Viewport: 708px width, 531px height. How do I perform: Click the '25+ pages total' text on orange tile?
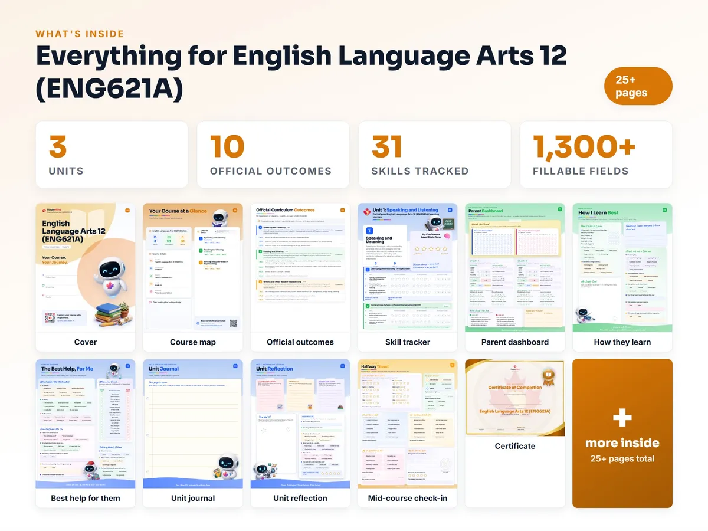(622, 458)
